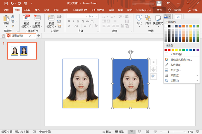Switch to Reading view
The image size is (202, 134).
[147, 132]
